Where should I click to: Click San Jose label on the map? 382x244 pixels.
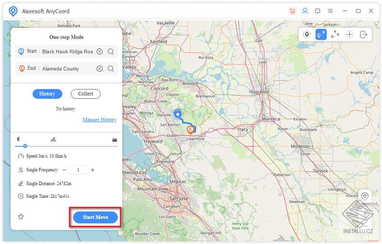point(179,198)
